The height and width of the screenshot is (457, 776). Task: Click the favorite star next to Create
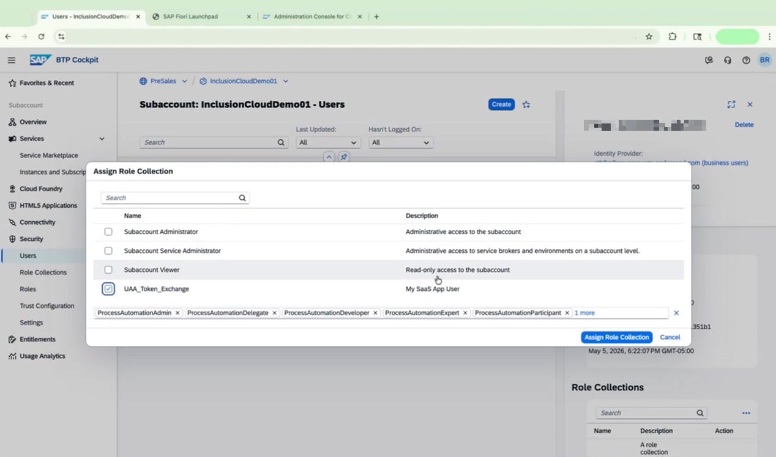(x=526, y=104)
